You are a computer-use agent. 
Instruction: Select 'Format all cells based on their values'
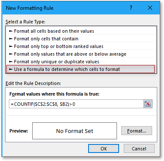[x=81, y=31]
